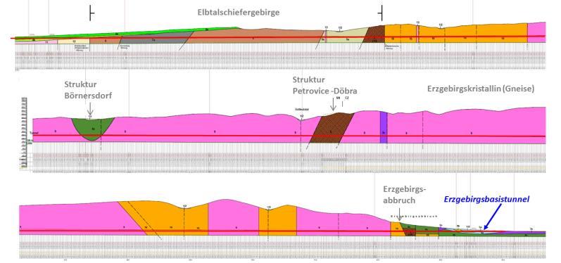Select the green Börnersdorf basin area
The height and width of the screenshot is (263, 561).
point(93,128)
